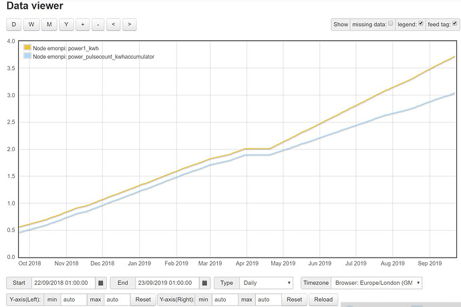Screen dimensions: 461x307
Task: Click the Start date input field
Action: click(x=63, y=283)
